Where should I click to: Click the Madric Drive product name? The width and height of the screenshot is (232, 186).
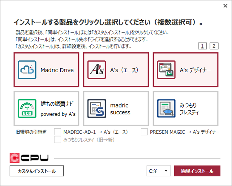click(x=57, y=70)
